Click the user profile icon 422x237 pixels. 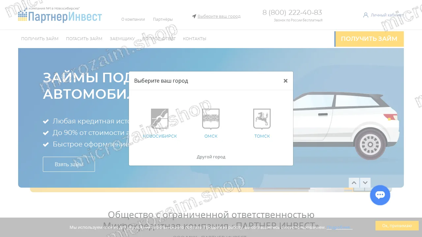tap(366, 15)
